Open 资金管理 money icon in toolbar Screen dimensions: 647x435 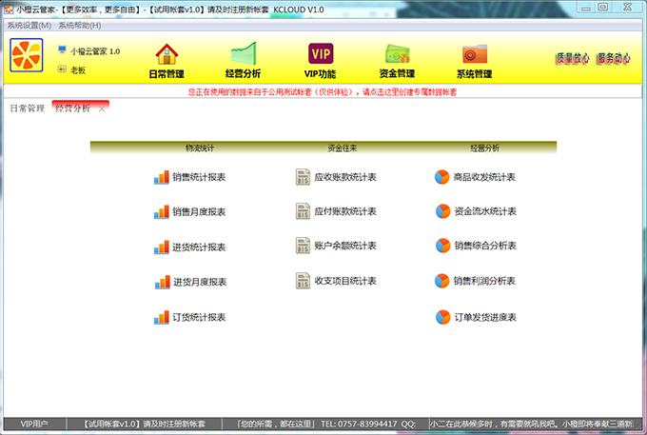(x=397, y=53)
